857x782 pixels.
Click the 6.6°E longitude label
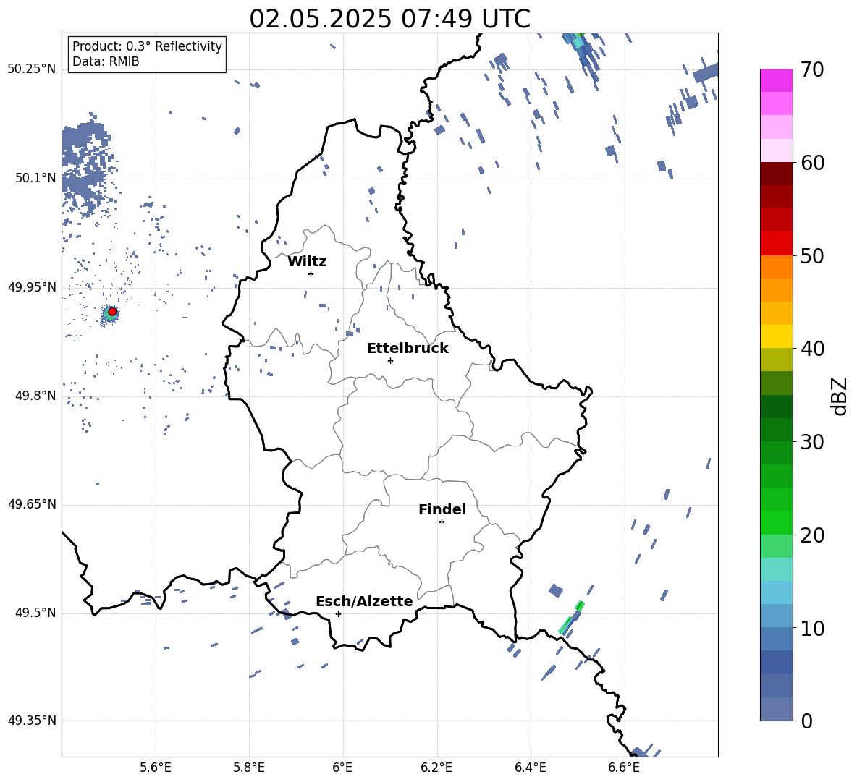click(624, 768)
